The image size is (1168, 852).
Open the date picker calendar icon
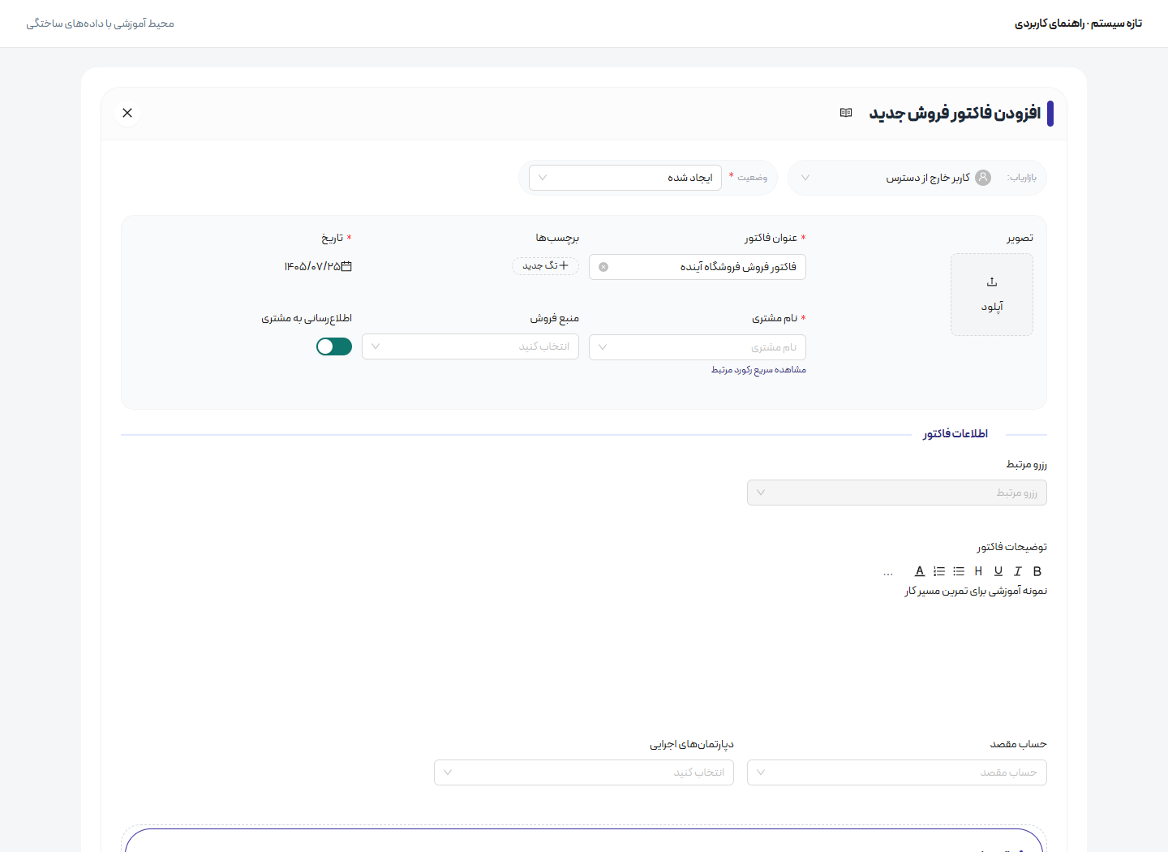[x=346, y=266]
